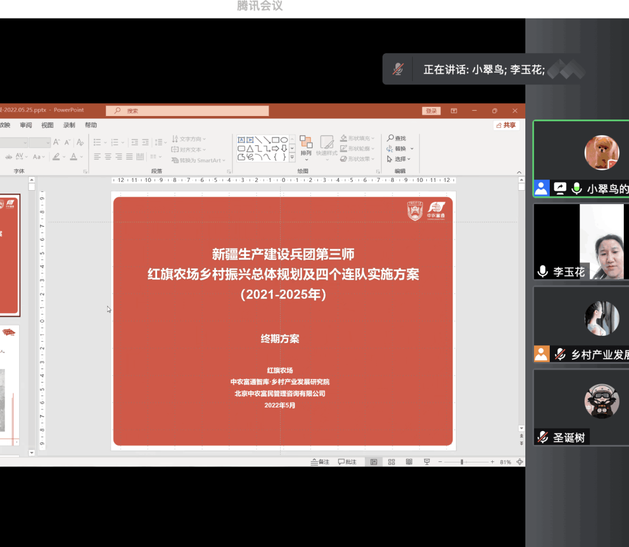Viewport: 629px width, 547px height.
Task: Toggle strikethrough formatting
Action: pos(8,157)
